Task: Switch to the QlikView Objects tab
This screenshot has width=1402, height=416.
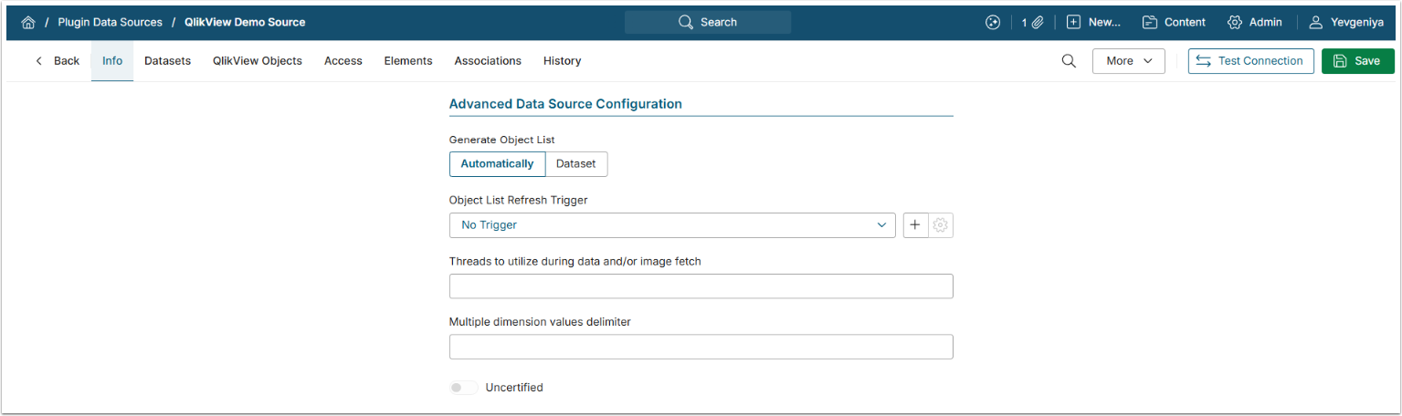Action: 258,61
